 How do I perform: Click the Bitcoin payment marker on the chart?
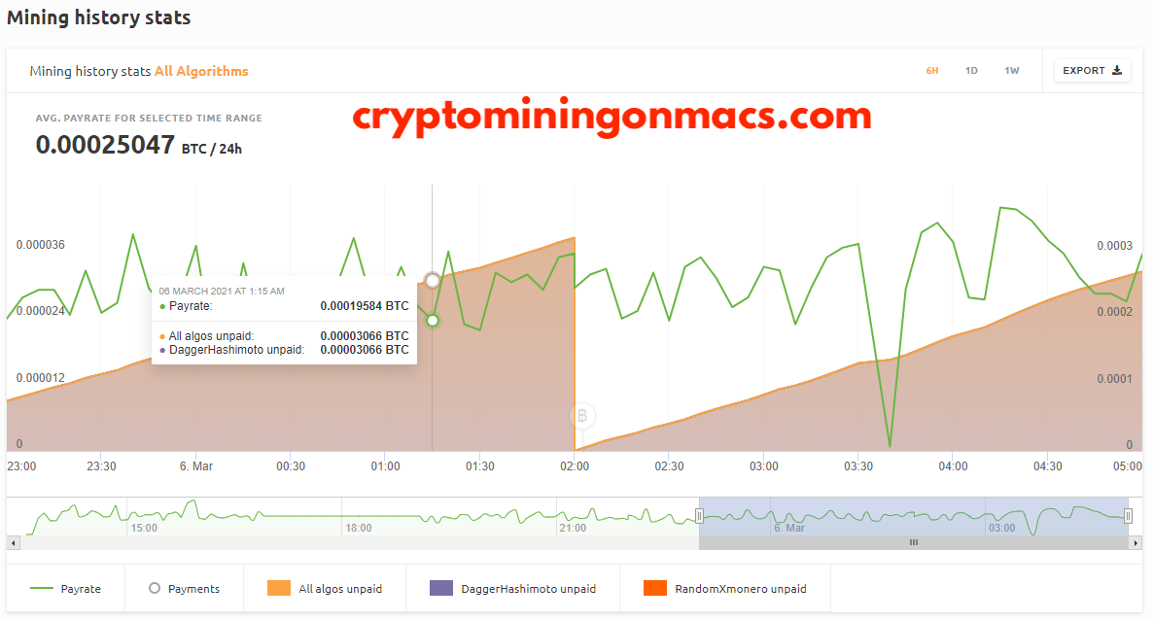(x=581, y=416)
